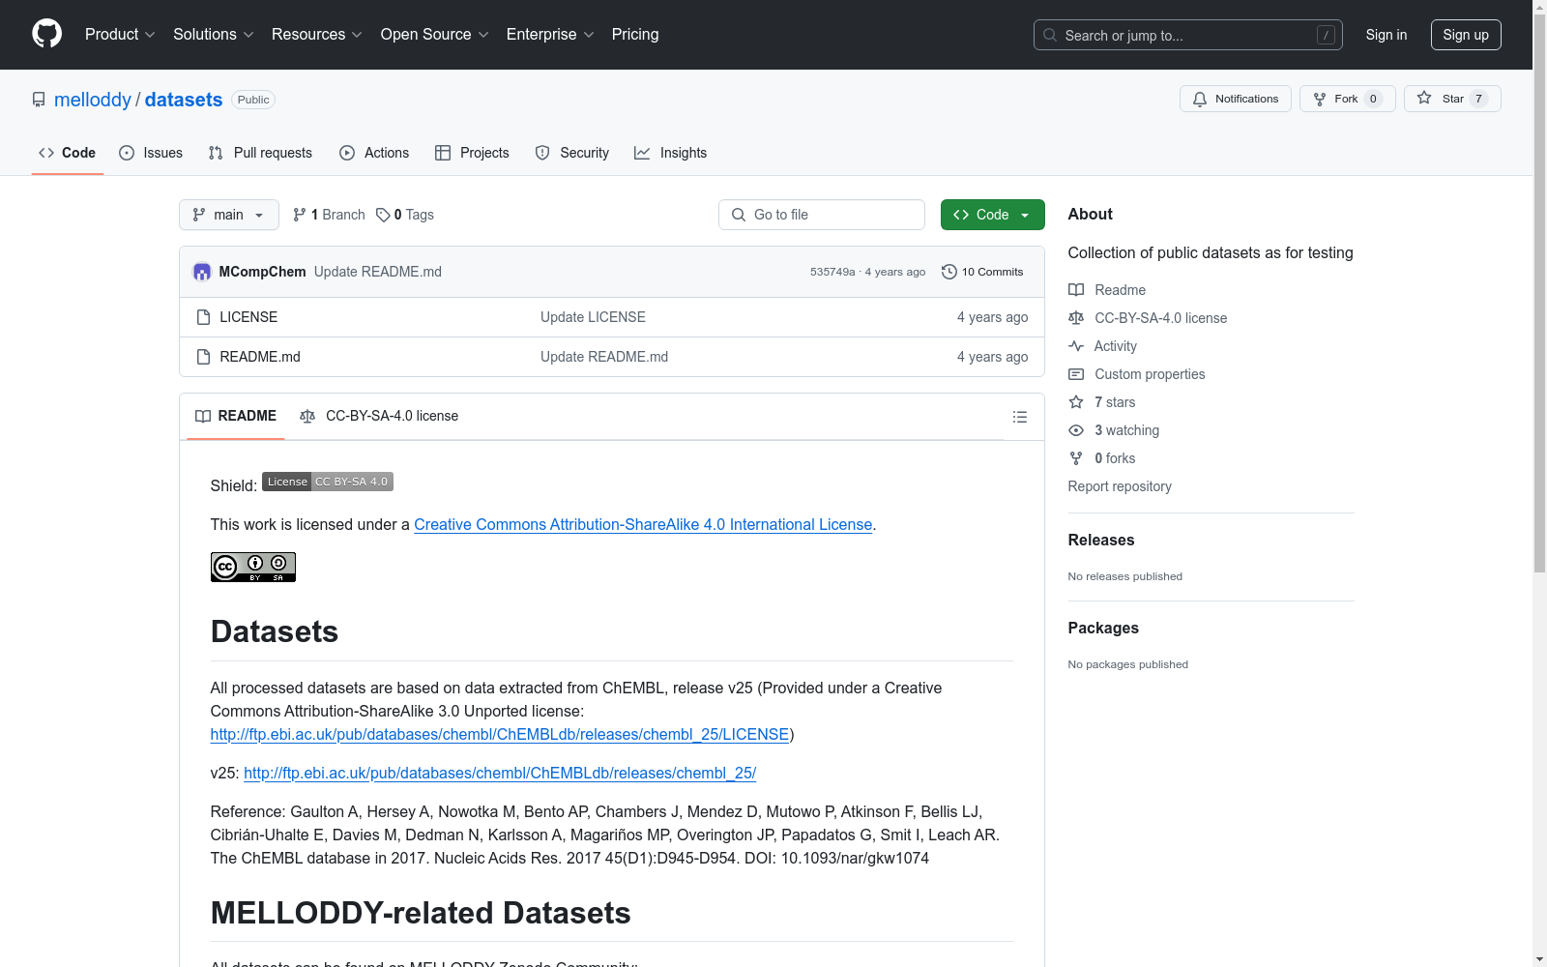Screen dimensions: 1547x967
Task: Click Report repository
Action: click(x=1120, y=486)
